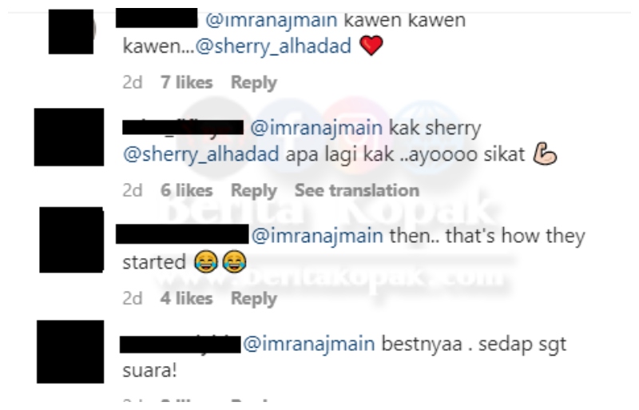639x410 pixels.
Task: Open @imranajmain mention in kawen kawen comment
Action: point(272,20)
